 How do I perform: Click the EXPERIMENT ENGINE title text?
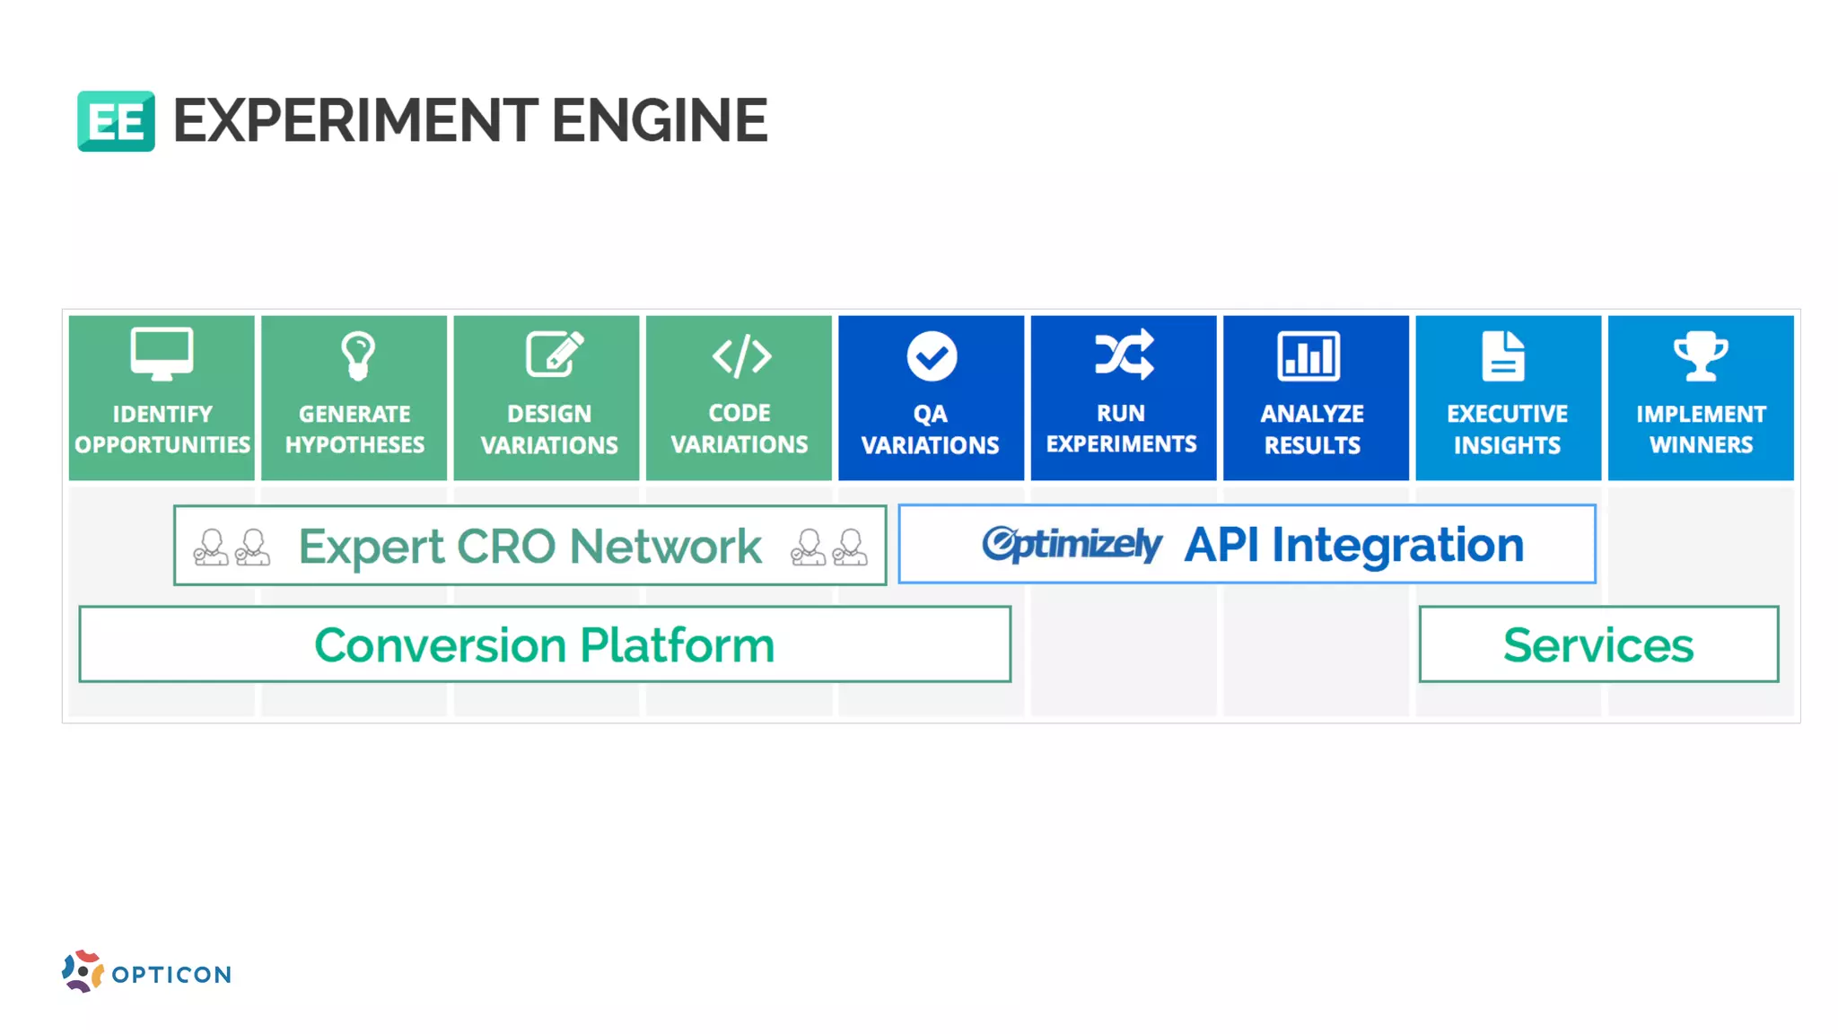pyautogui.click(x=470, y=121)
